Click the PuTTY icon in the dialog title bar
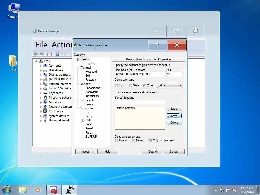260x195 pixels. point(75,45)
